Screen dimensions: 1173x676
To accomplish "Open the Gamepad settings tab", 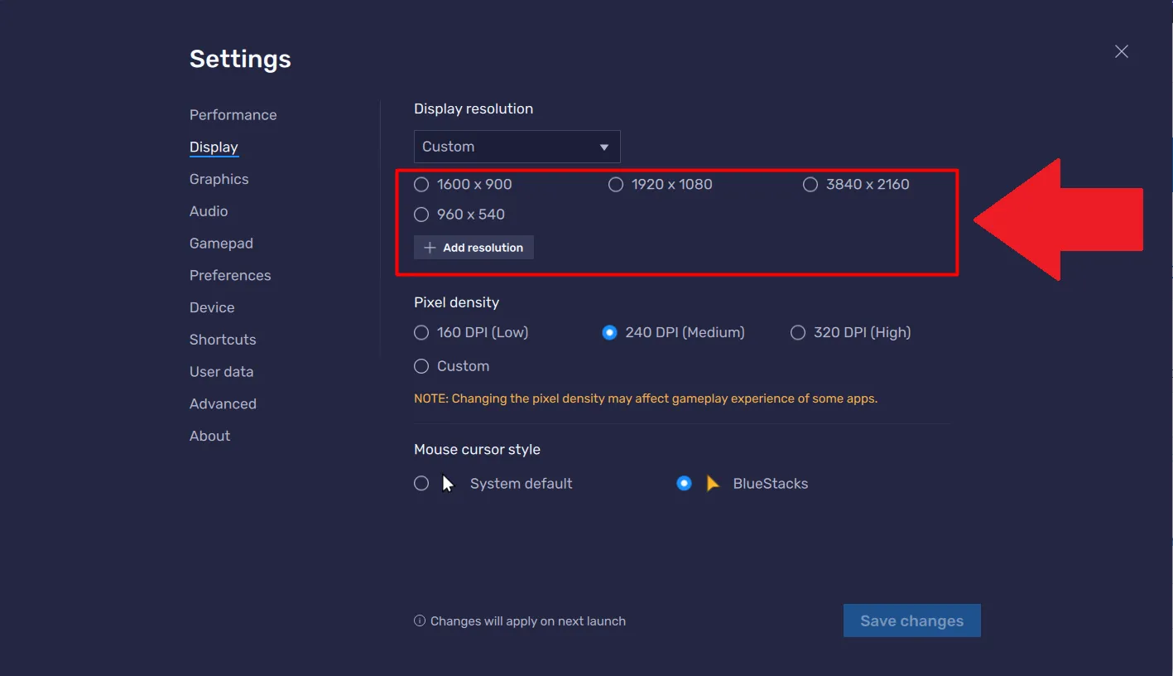I will coord(221,244).
